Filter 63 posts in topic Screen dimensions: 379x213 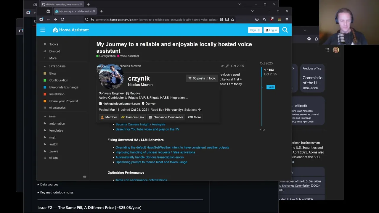click(202, 78)
